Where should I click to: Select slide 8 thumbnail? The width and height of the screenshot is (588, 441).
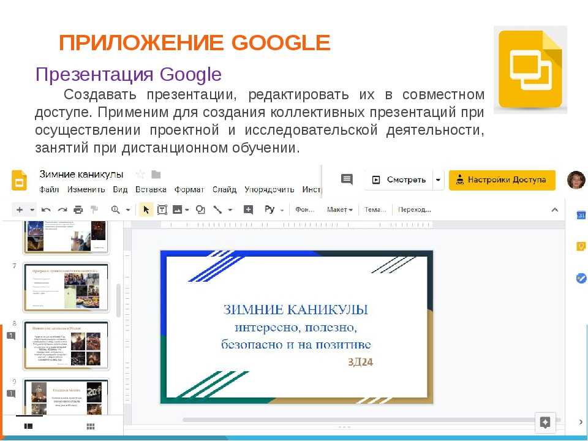coord(66,345)
